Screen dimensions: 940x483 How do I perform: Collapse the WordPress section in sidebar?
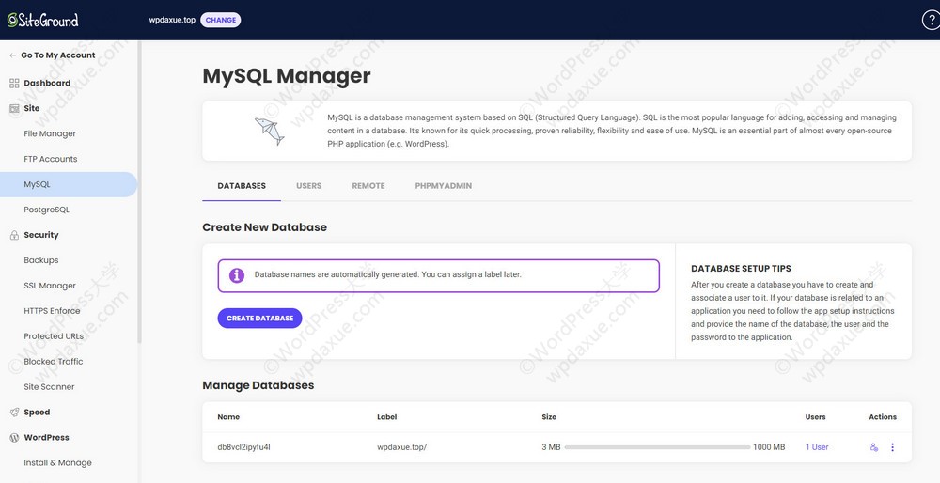pos(46,438)
